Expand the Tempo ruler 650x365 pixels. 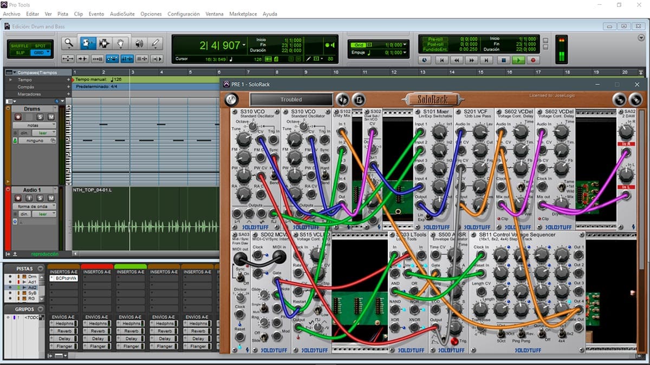click(10, 79)
